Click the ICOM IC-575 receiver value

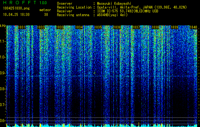(x=128, y=11)
